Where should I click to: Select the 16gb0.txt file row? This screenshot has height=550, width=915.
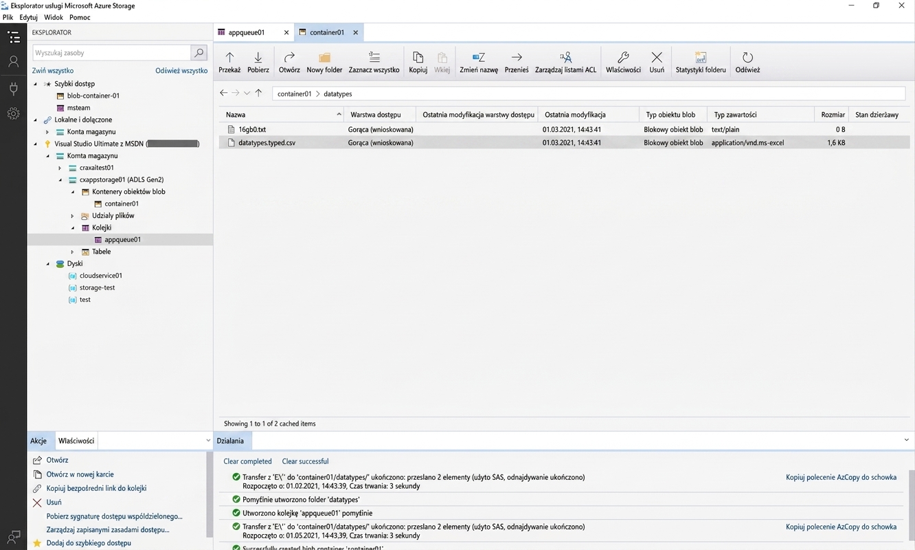tap(565, 129)
